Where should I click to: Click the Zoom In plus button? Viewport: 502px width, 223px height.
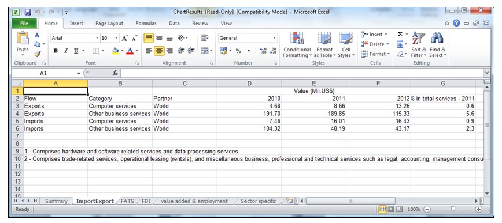pyautogui.click(x=479, y=209)
